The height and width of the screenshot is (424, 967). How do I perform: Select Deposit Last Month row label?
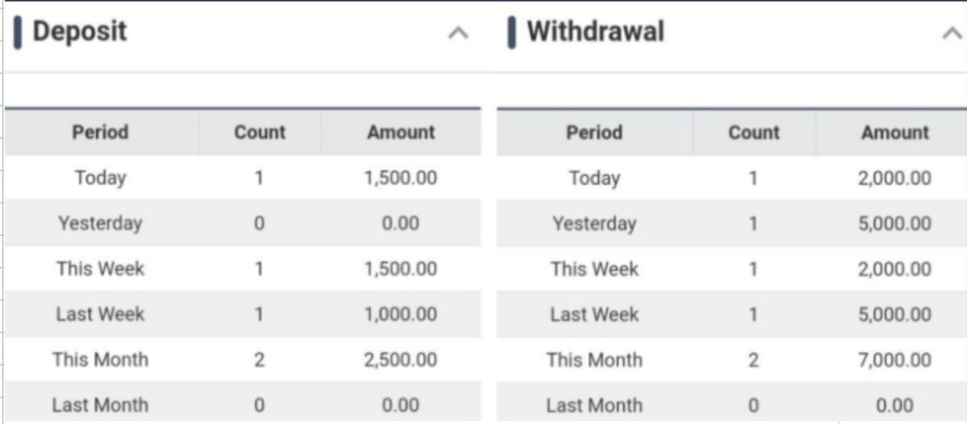point(100,405)
